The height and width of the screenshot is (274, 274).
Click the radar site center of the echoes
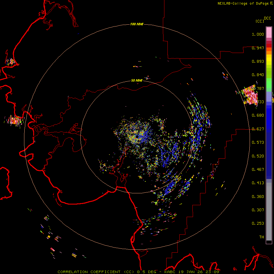click(x=137, y=136)
